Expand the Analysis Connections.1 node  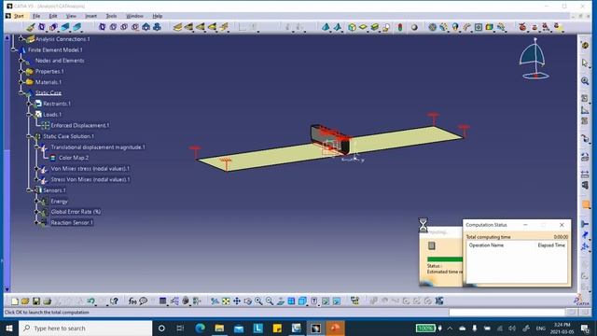tap(21, 39)
